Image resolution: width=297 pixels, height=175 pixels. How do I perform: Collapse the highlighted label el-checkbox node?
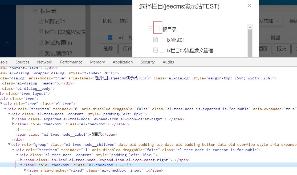pyautogui.click(x=21, y=165)
